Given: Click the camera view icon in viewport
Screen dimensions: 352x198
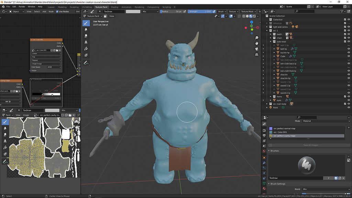Looking at the screenshot, I should 257,49.
